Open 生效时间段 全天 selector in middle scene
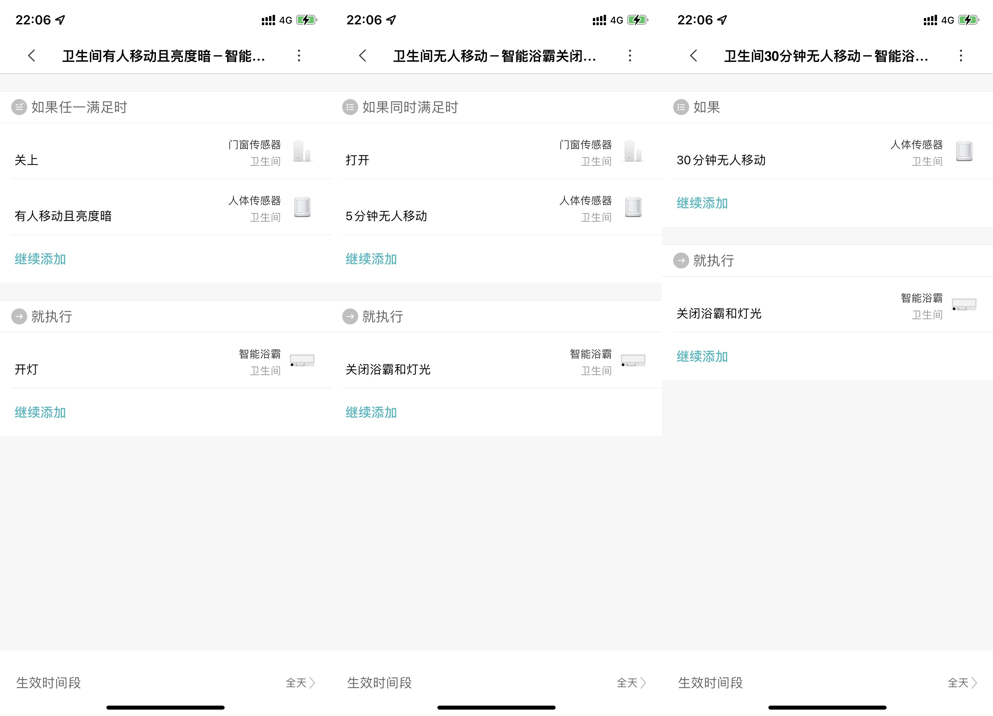Viewport: 993px width, 716px height. 631,683
